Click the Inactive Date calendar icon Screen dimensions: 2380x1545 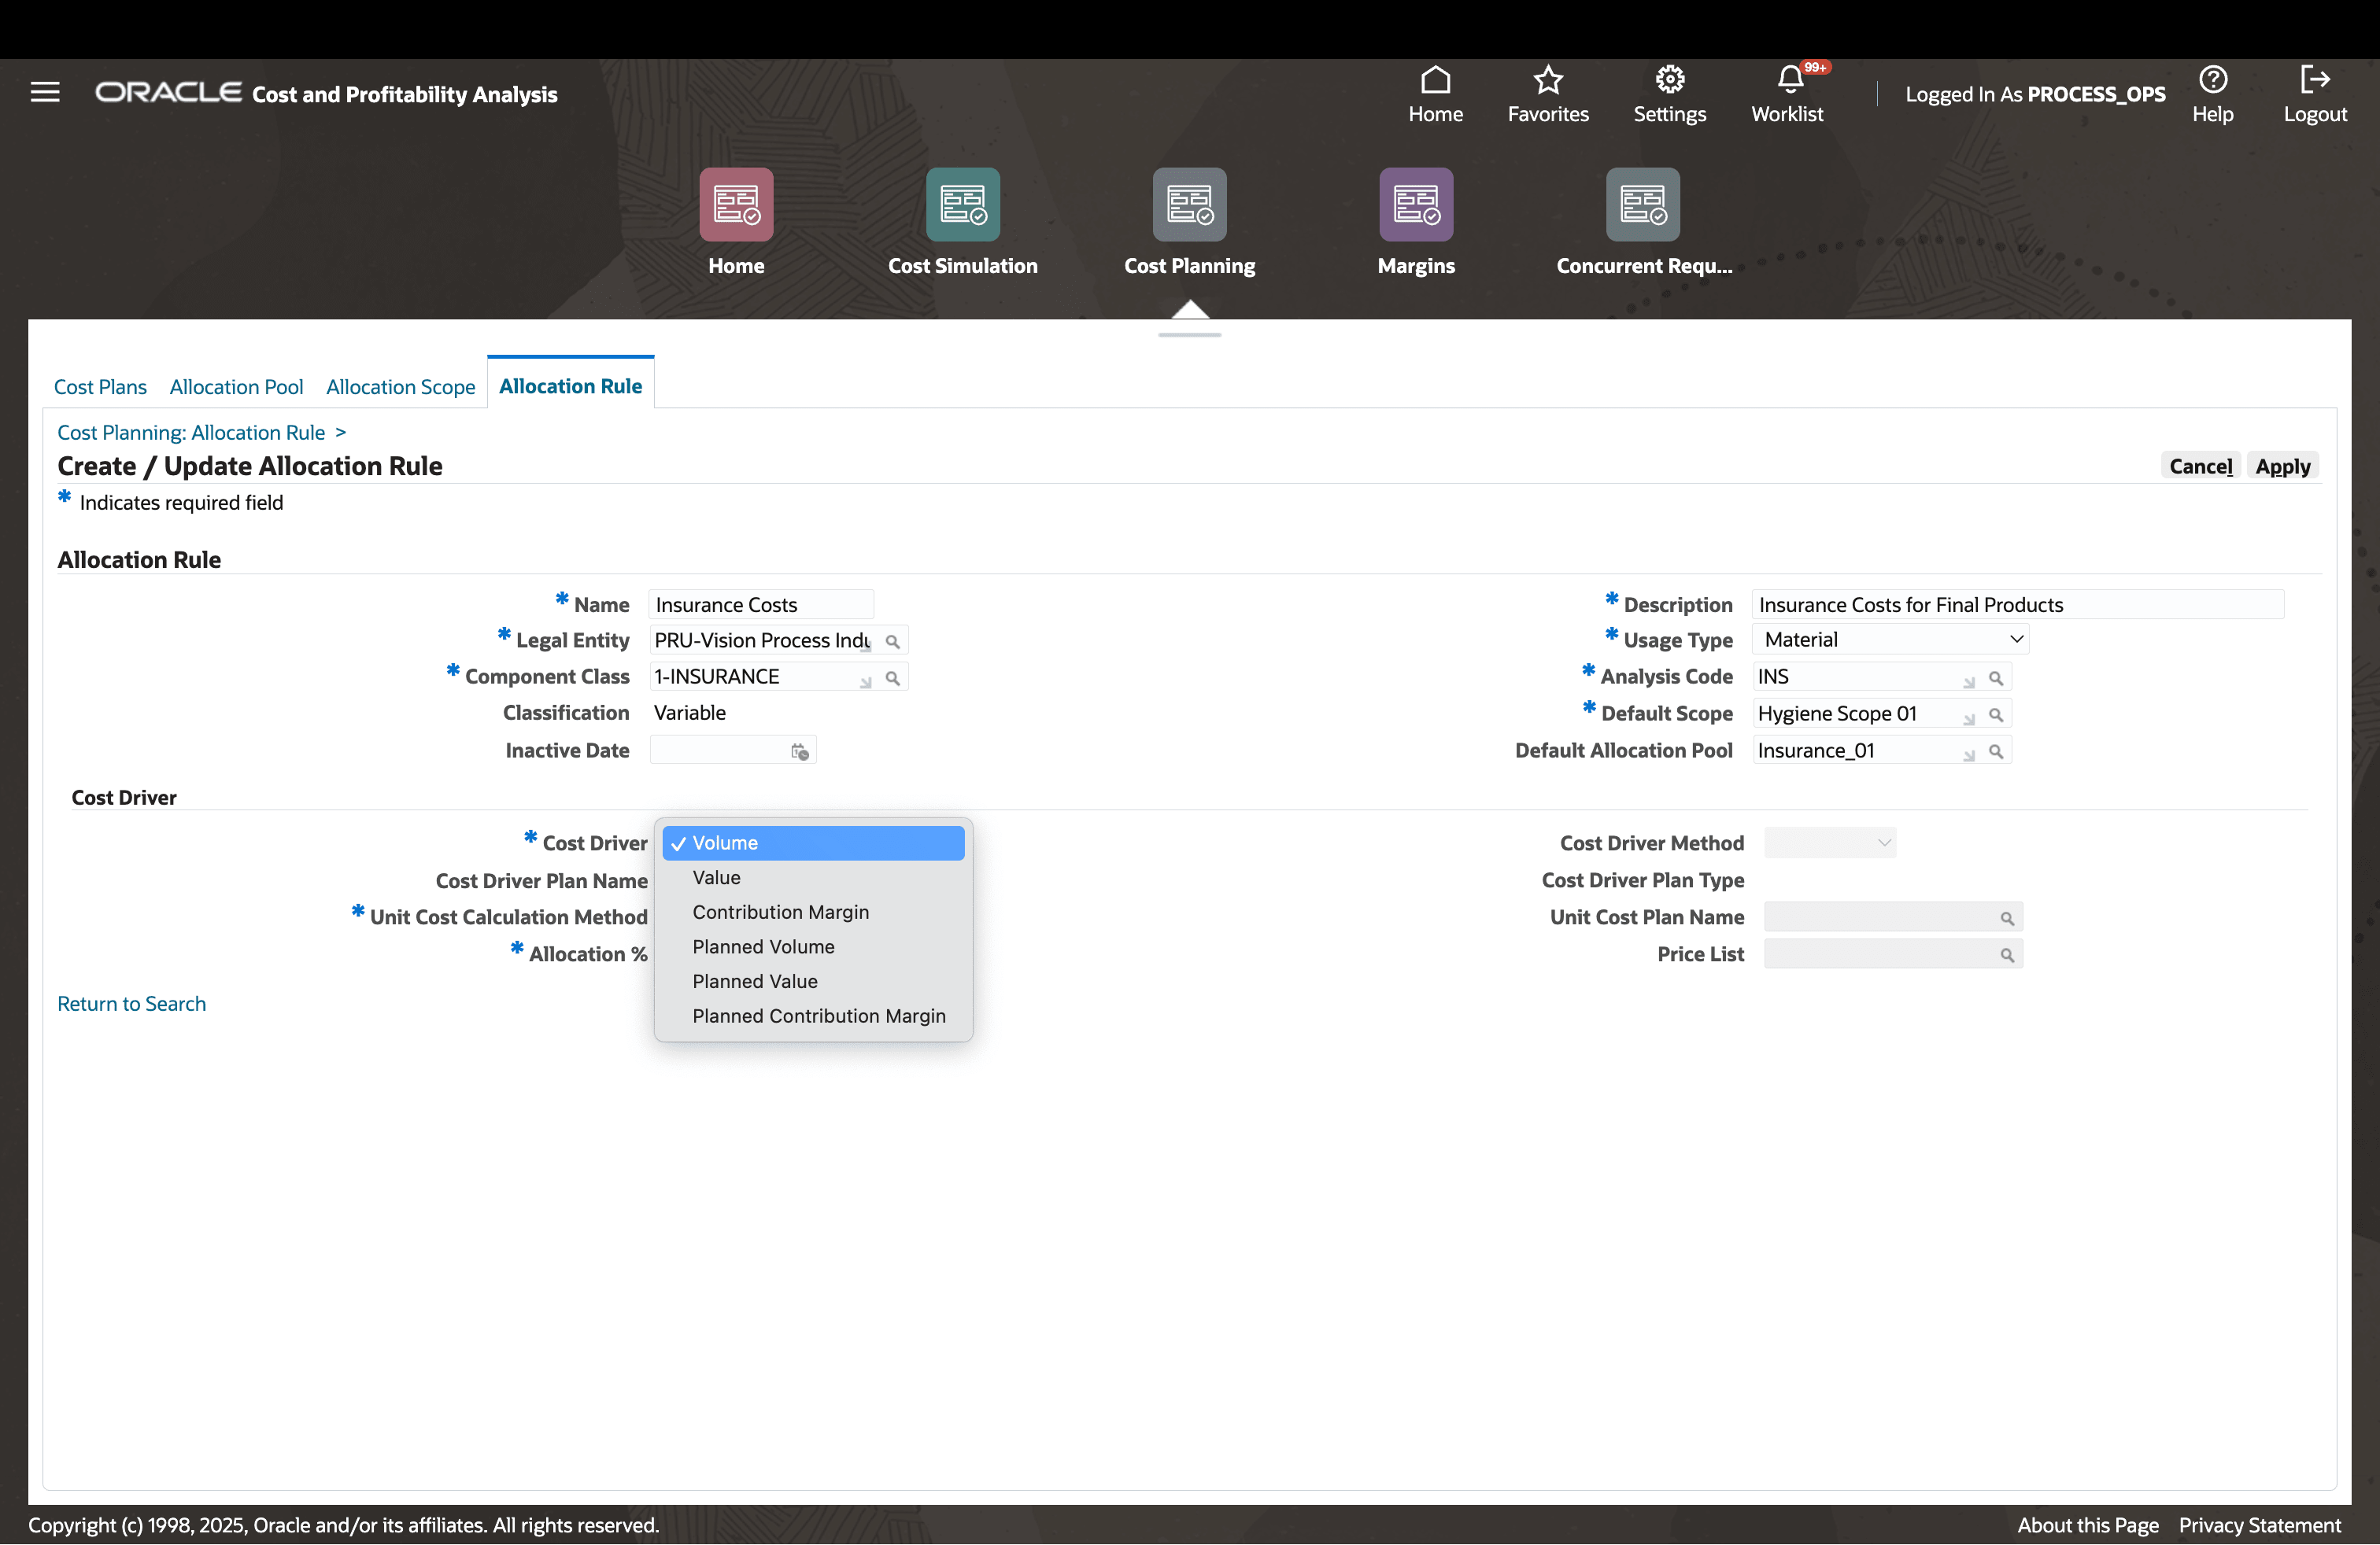coord(799,751)
